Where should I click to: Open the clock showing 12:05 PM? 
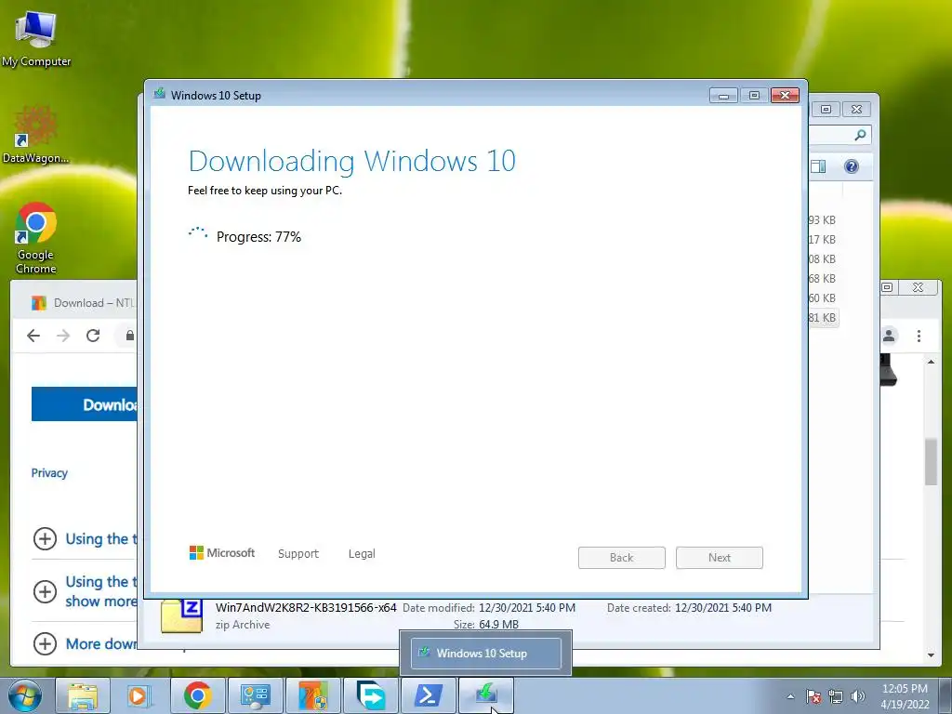(905, 696)
